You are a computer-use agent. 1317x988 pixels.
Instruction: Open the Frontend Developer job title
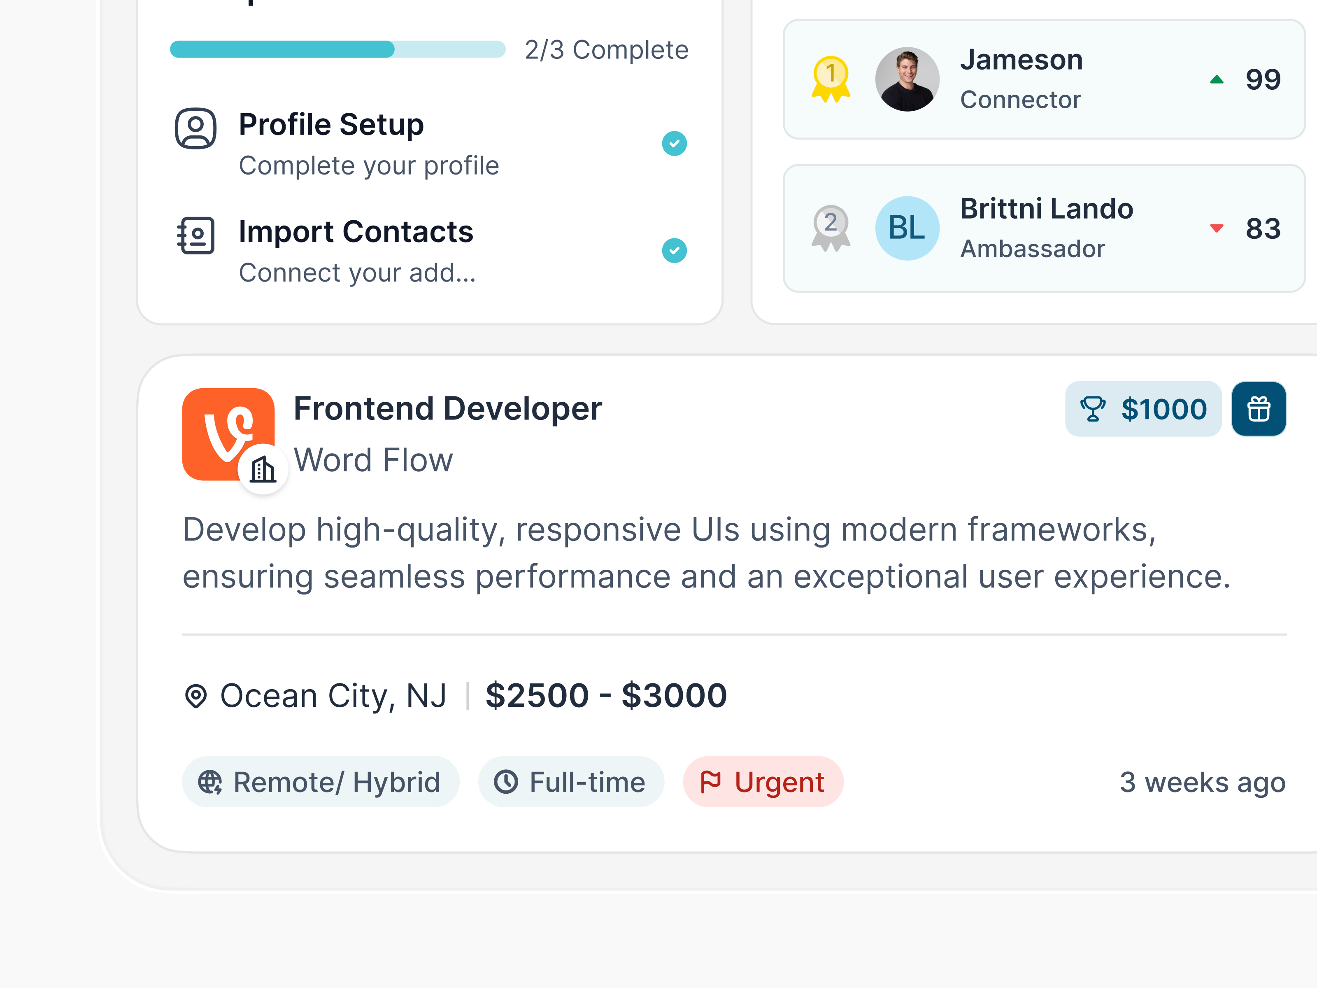(x=448, y=408)
